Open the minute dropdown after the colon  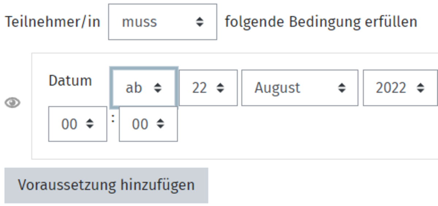(148, 124)
